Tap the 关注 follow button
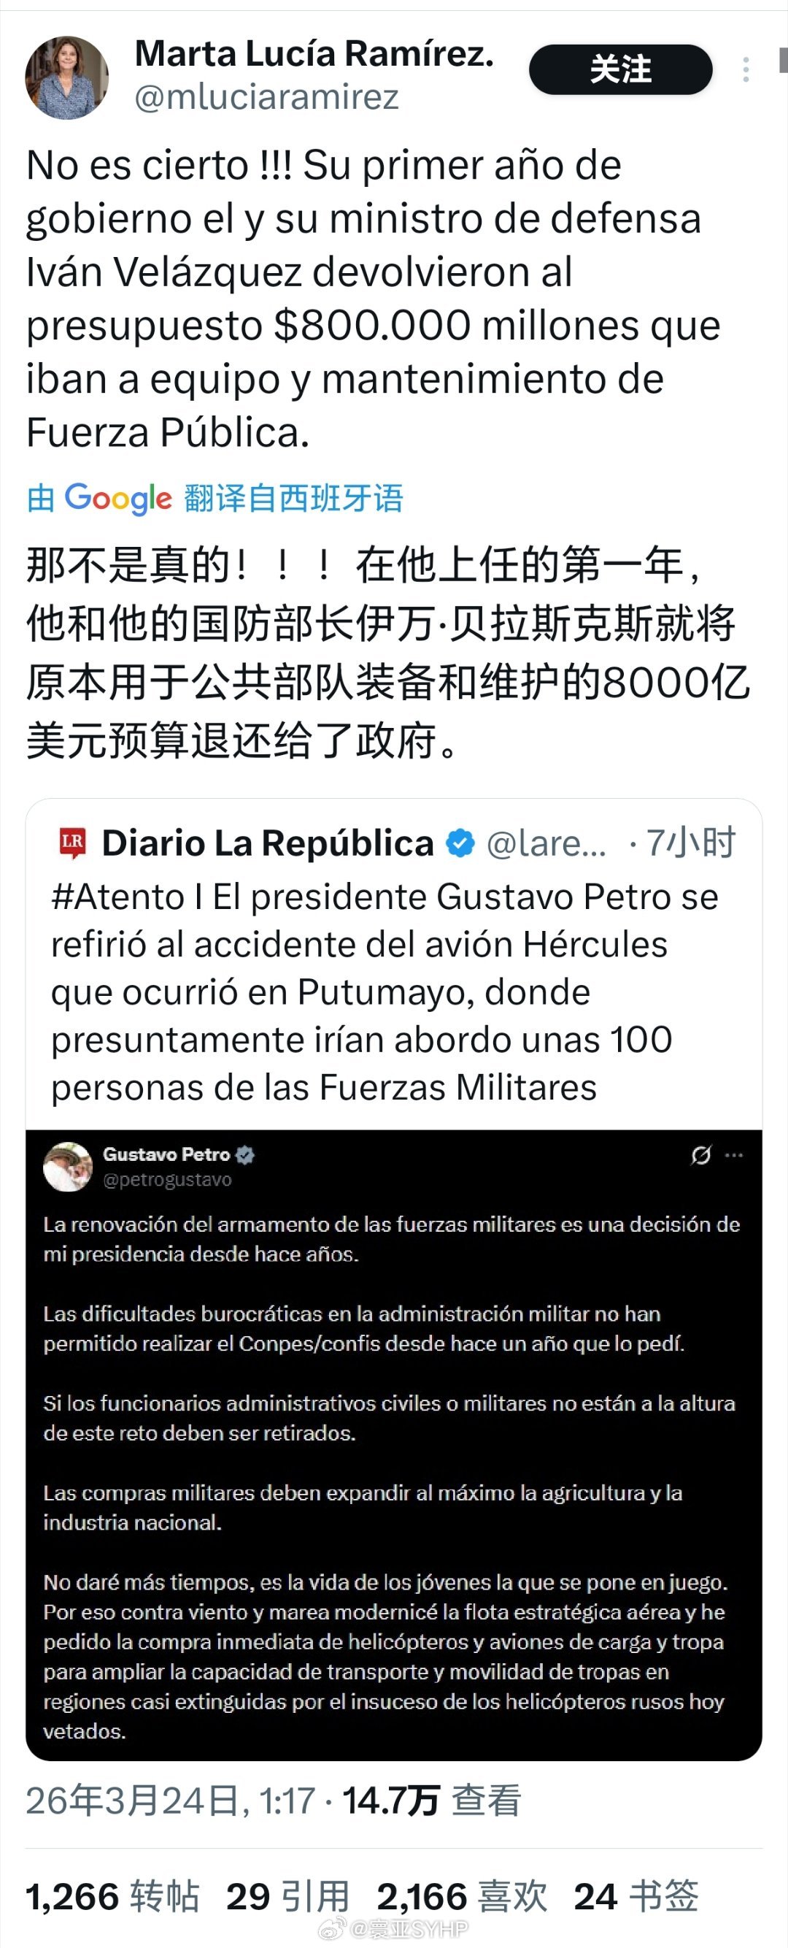 pos(620,69)
